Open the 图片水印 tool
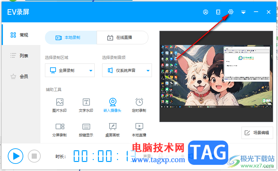 pos(59,105)
